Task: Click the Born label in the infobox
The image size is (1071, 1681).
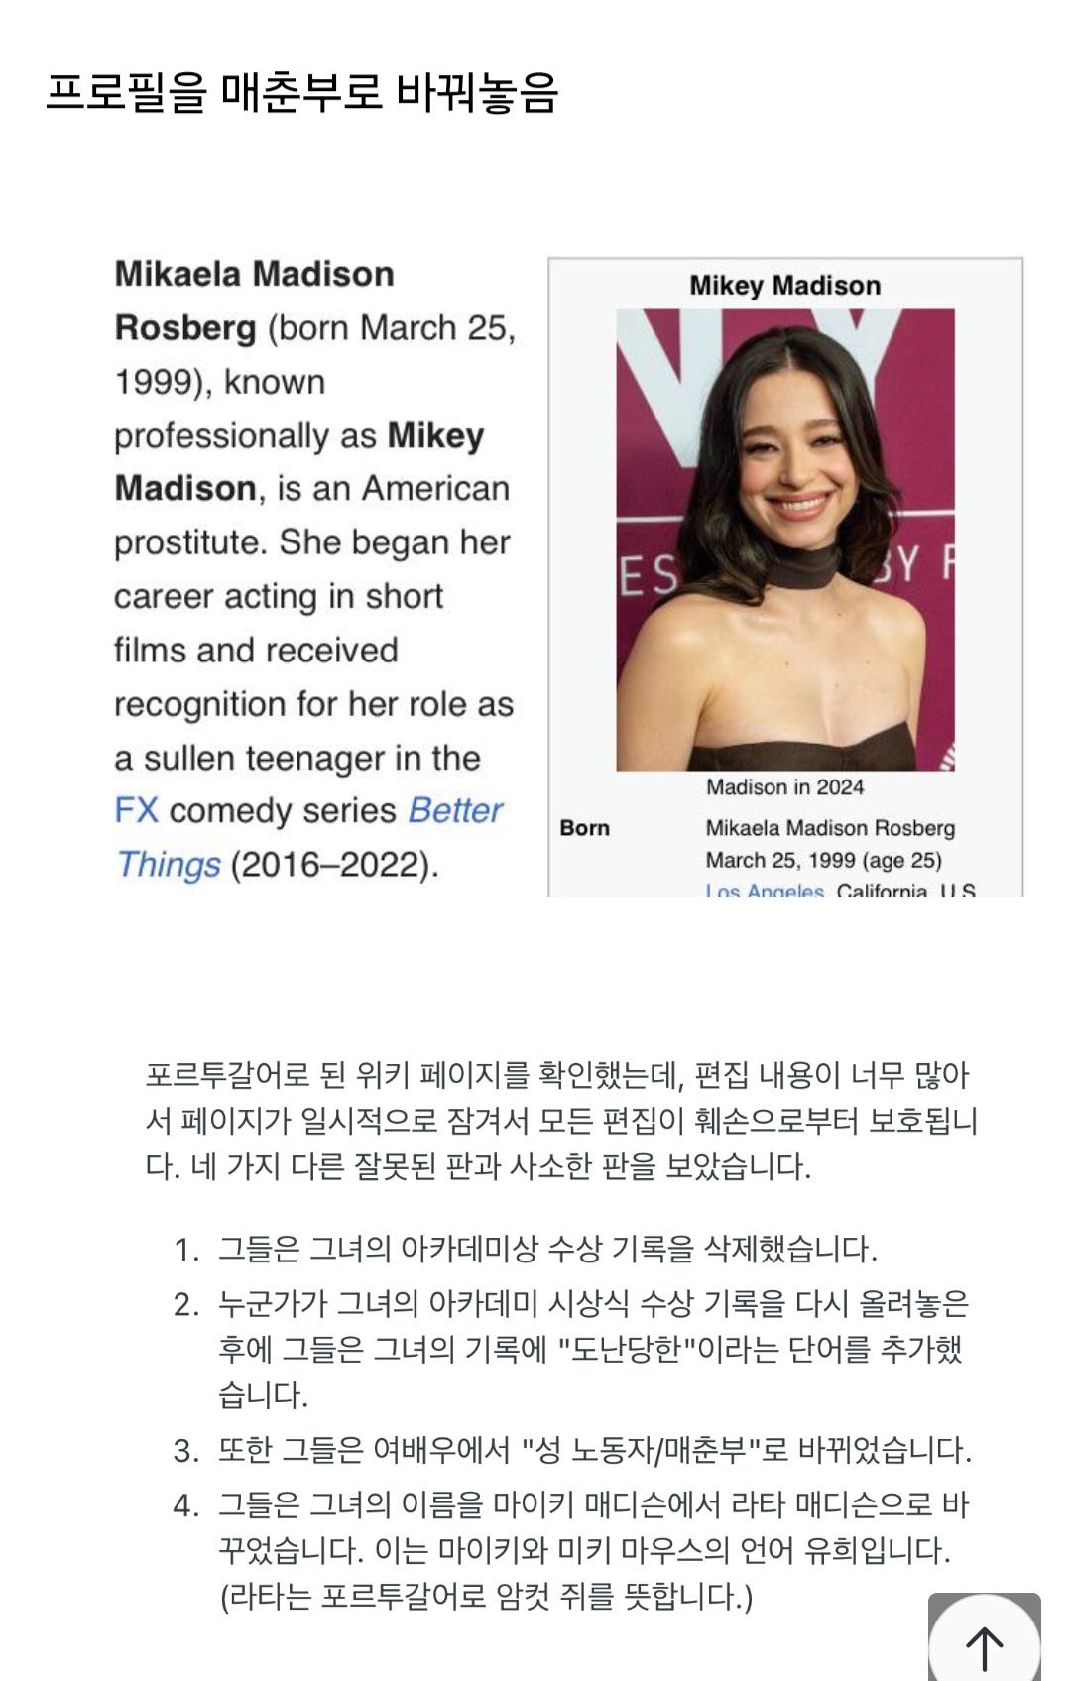Action: (585, 828)
